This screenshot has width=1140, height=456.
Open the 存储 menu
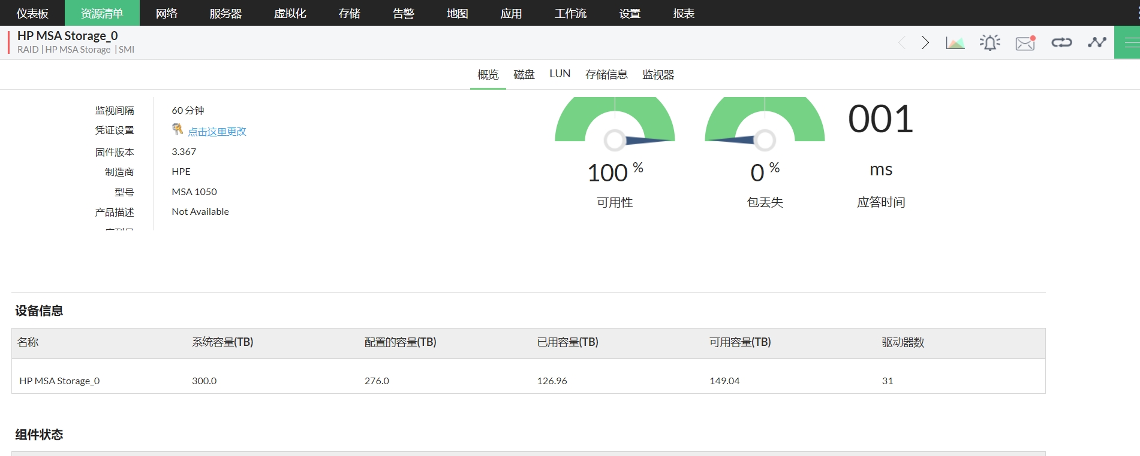tap(350, 13)
